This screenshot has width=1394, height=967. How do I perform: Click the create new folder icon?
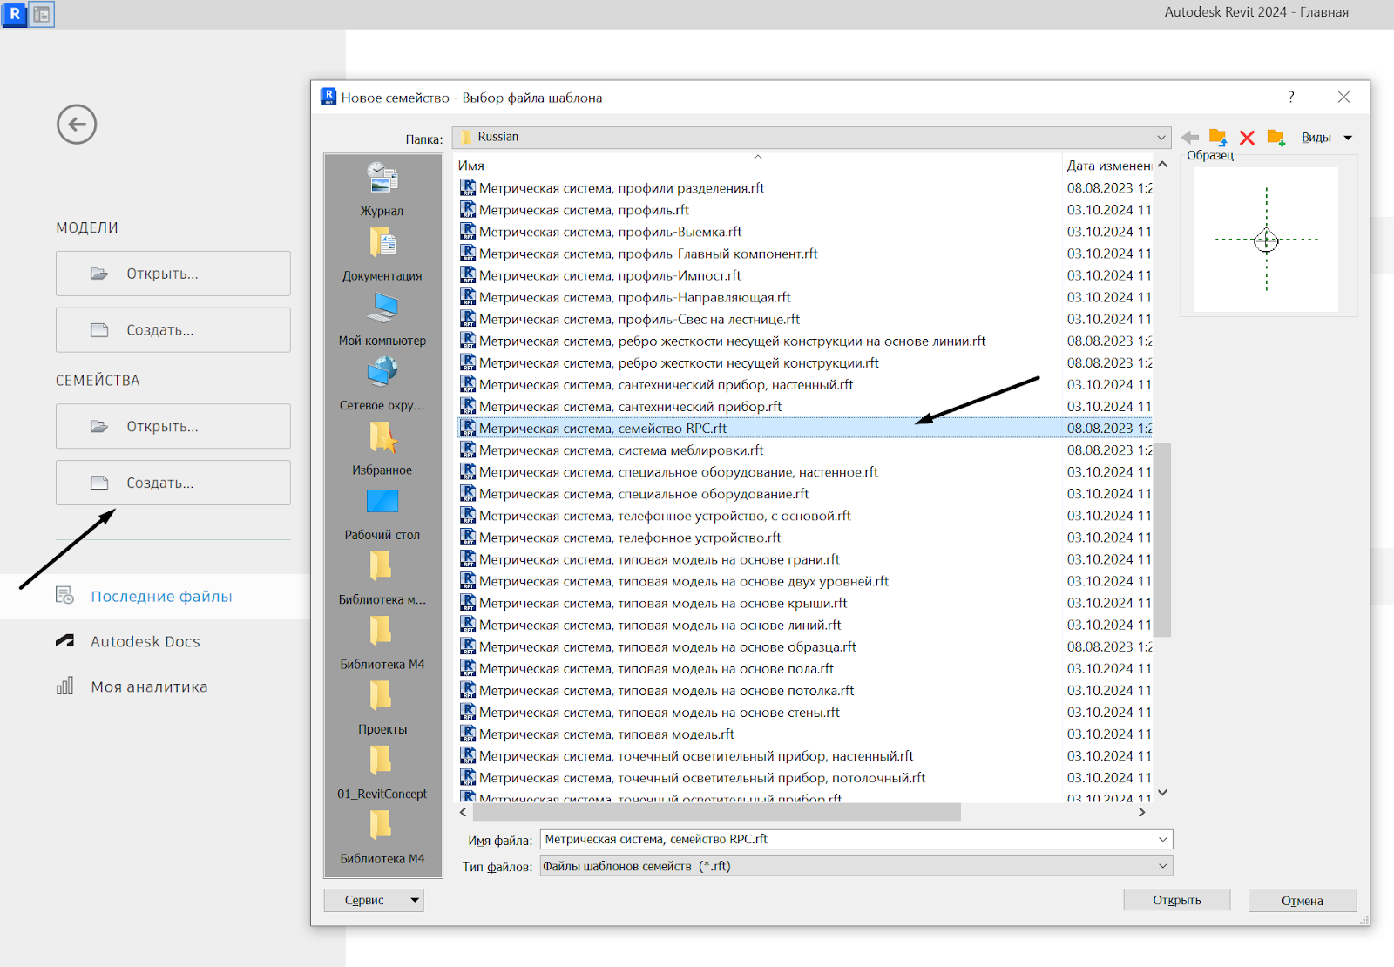point(1276,138)
